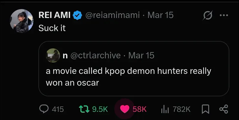The width and height of the screenshot is (239, 120).
Task: Click the 58K likes count
Action: click(140, 109)
